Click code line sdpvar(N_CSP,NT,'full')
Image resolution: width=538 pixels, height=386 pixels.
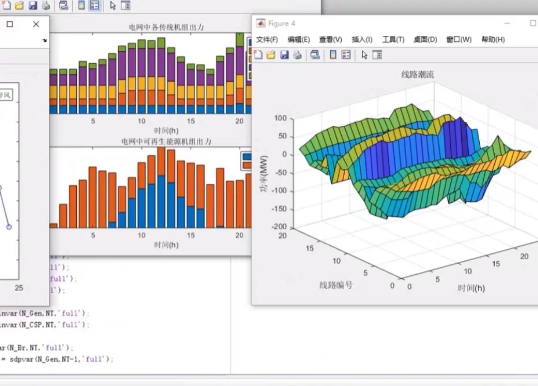coord(45,325)
